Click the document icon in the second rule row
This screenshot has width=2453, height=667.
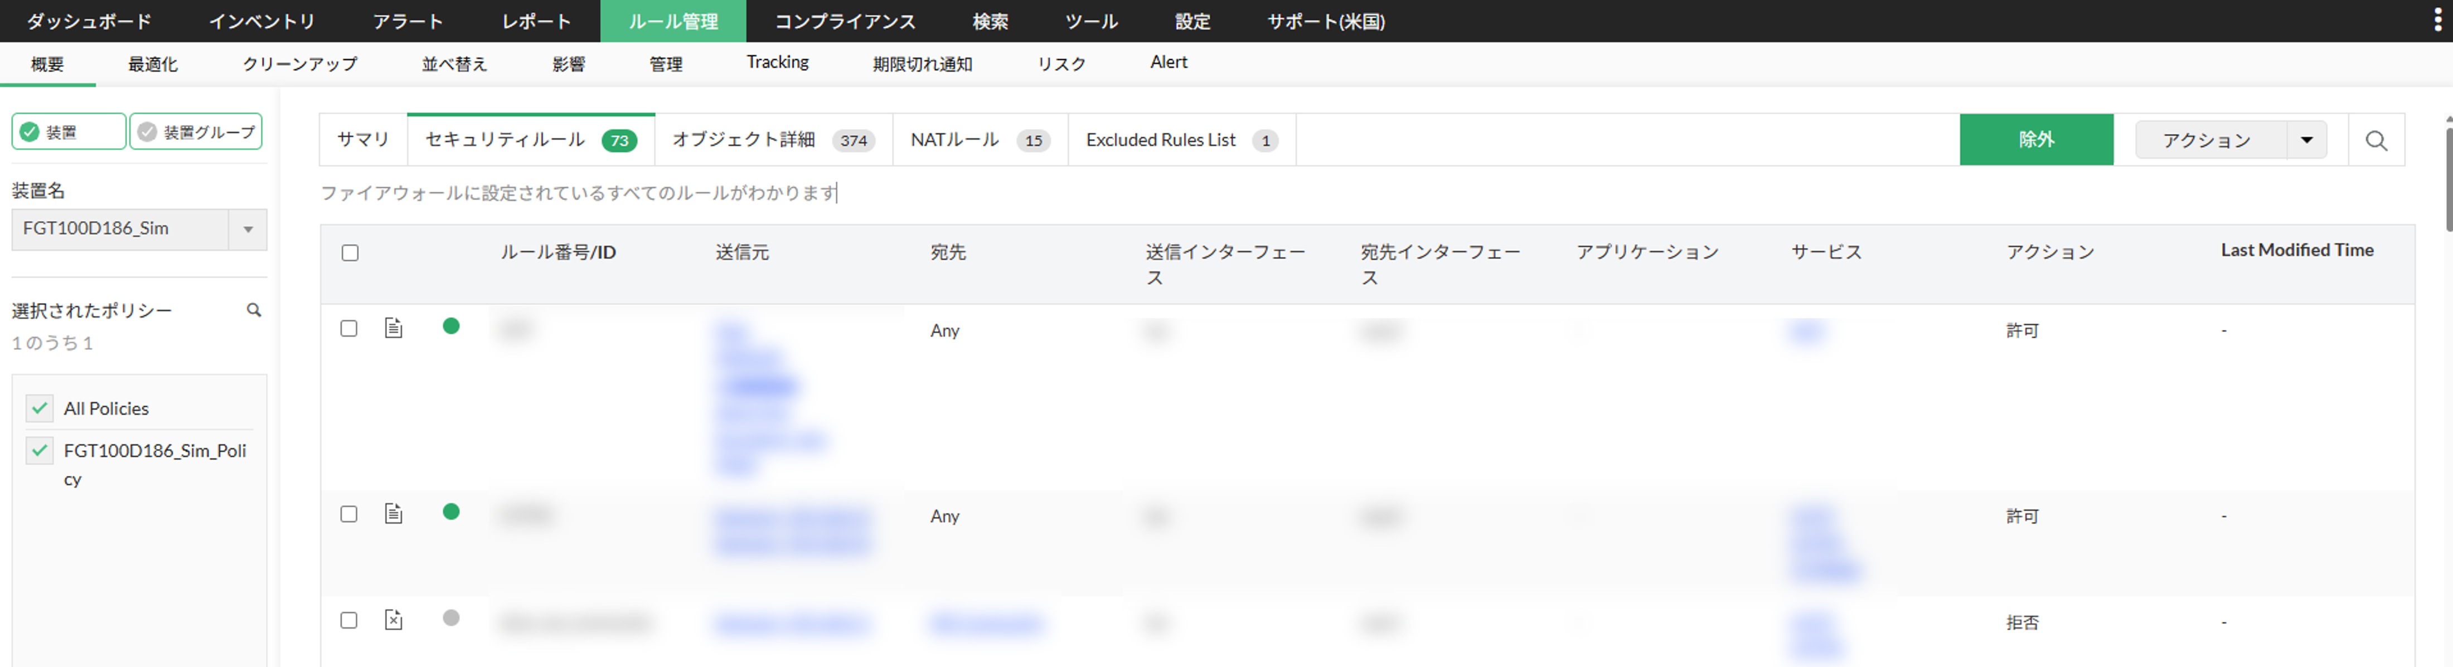click(393, 514)
